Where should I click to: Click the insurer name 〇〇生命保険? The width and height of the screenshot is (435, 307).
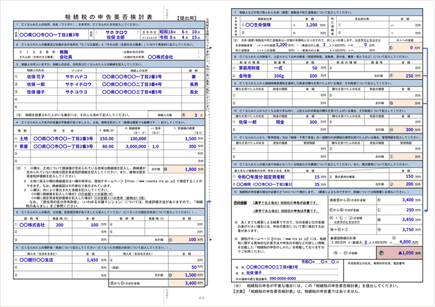(258, 25)
